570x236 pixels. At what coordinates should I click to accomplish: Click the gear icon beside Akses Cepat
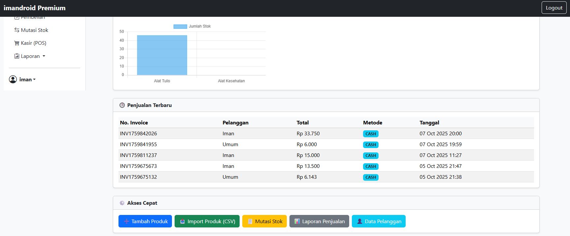tap(122, 203)
